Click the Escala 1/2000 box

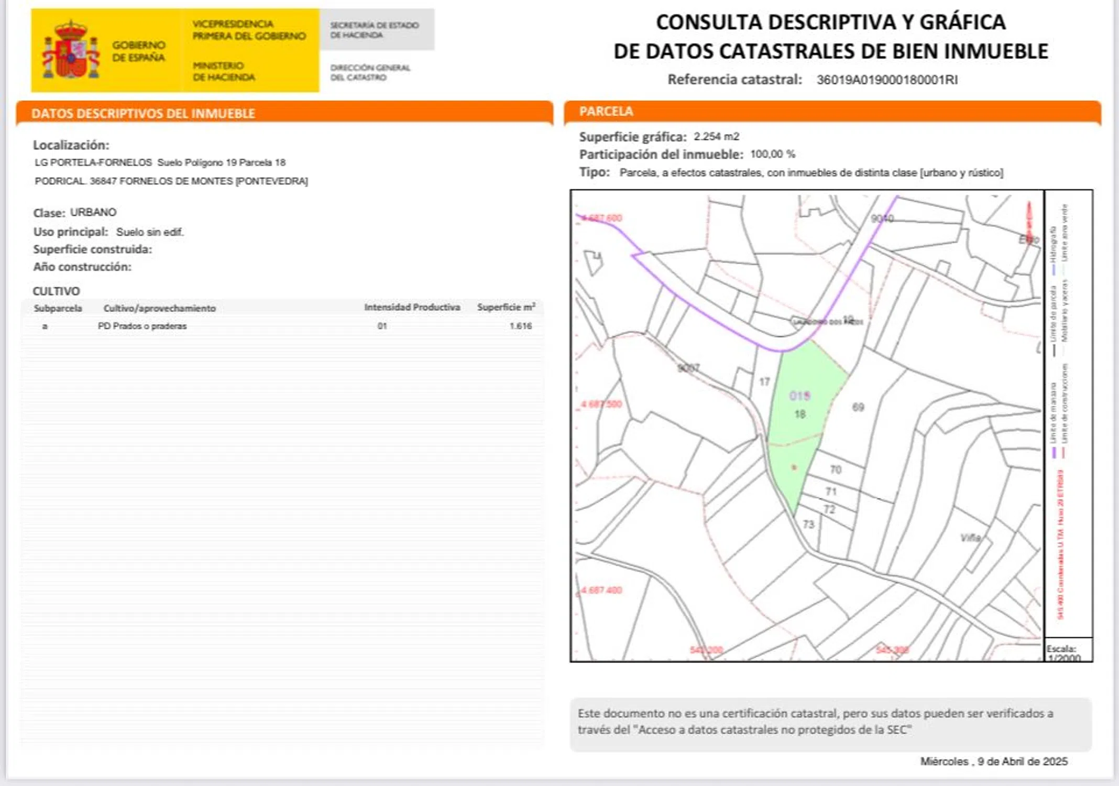(1067, 651)
